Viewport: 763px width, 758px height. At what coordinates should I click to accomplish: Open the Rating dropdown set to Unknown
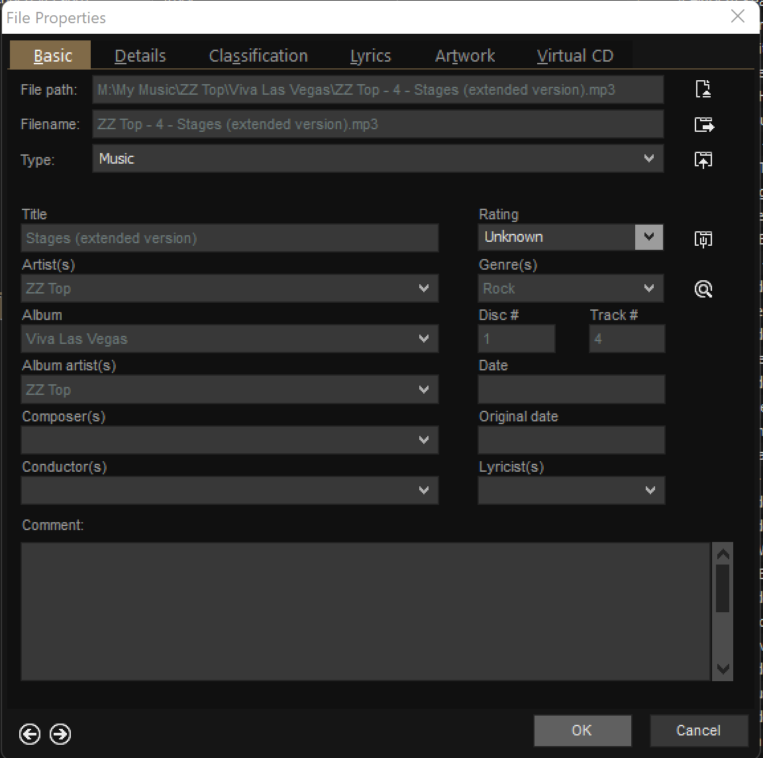pyautogui.click(x=650, y=237)
